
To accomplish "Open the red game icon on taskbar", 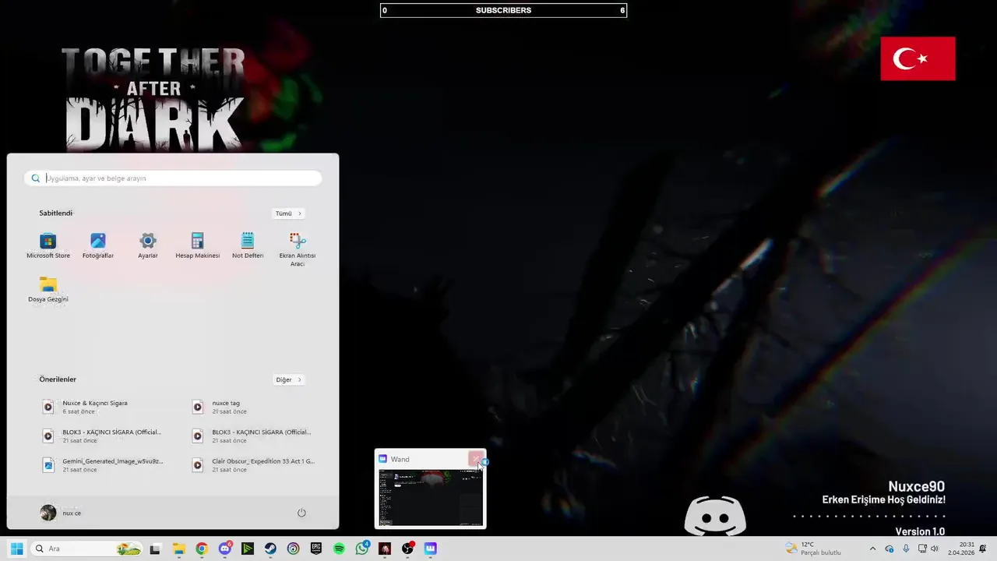I will tap(385, 549).
